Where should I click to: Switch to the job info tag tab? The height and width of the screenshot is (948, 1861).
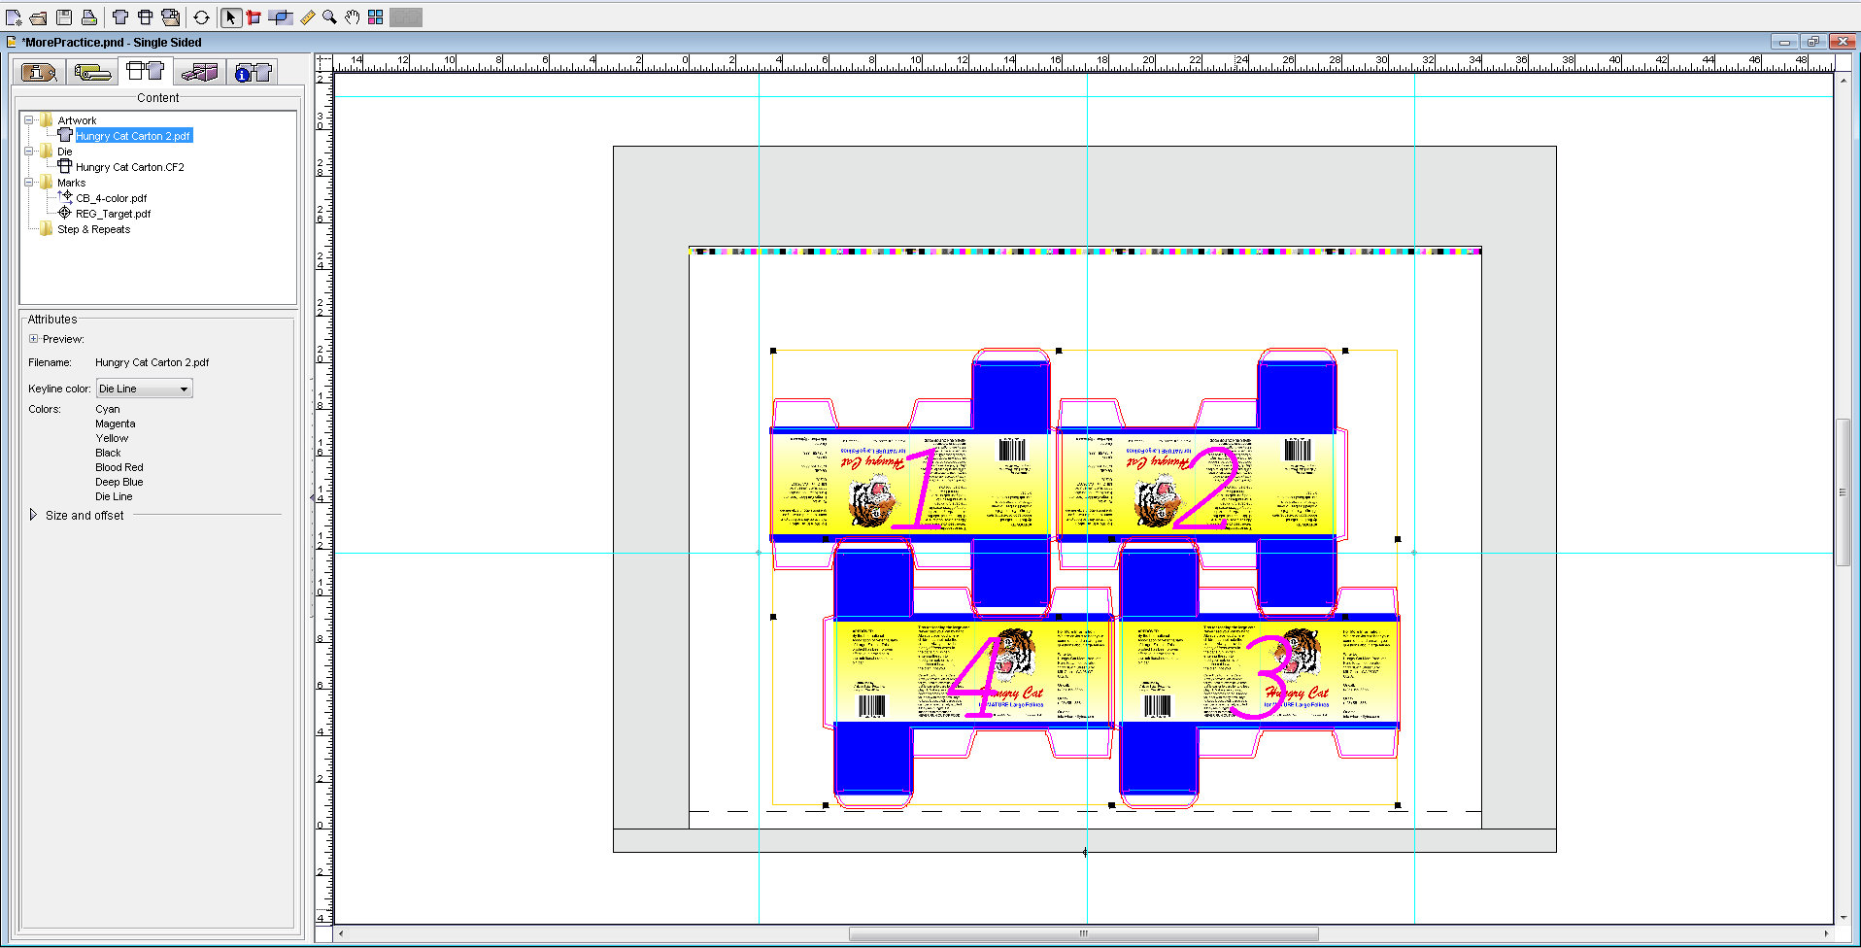(x=39, y=72)
